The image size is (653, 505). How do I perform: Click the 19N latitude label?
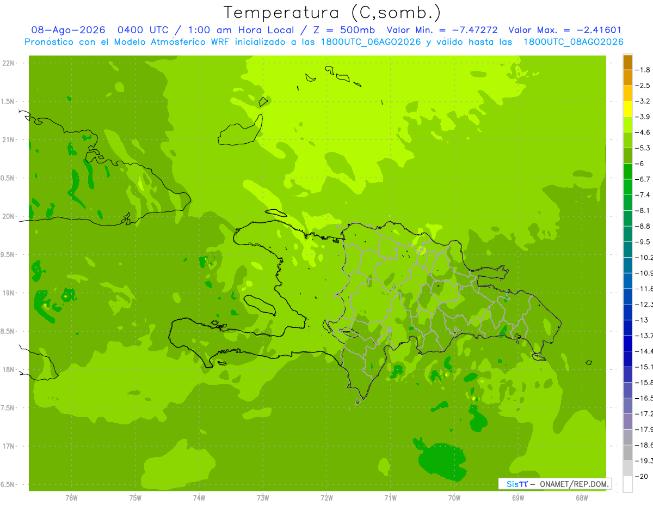pyautogui.click(x=9, y=293)
